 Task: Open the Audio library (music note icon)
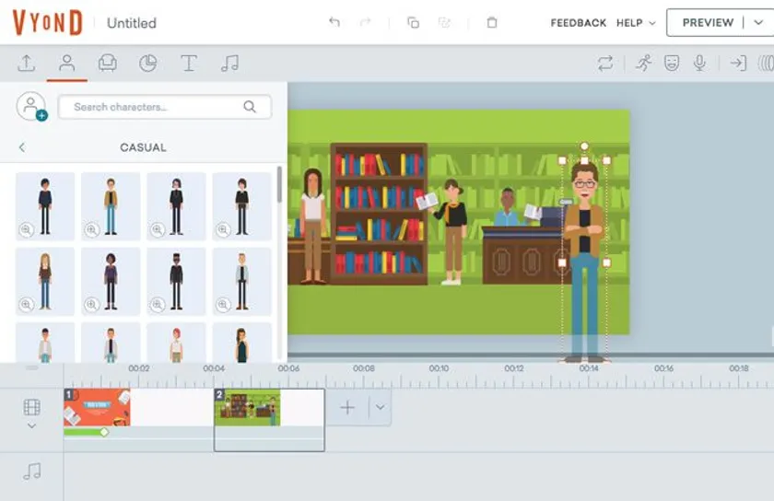(229, 63)
